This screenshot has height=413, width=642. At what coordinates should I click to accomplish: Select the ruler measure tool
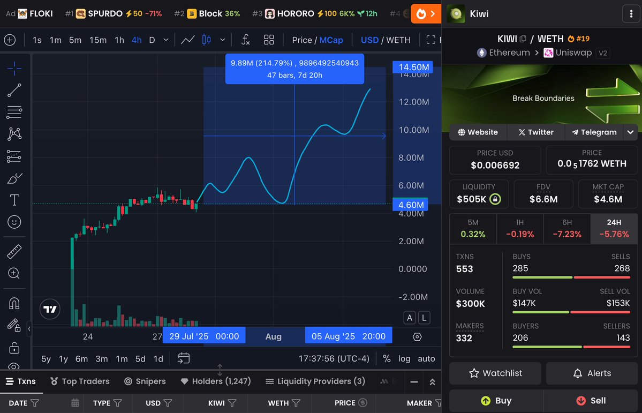coord(14,252)
